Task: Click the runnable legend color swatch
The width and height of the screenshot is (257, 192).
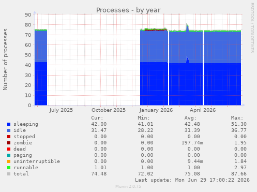Action: point(9,168)
